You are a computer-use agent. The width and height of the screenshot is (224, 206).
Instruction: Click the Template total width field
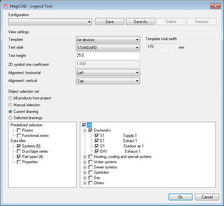click(x=161, y=47)
